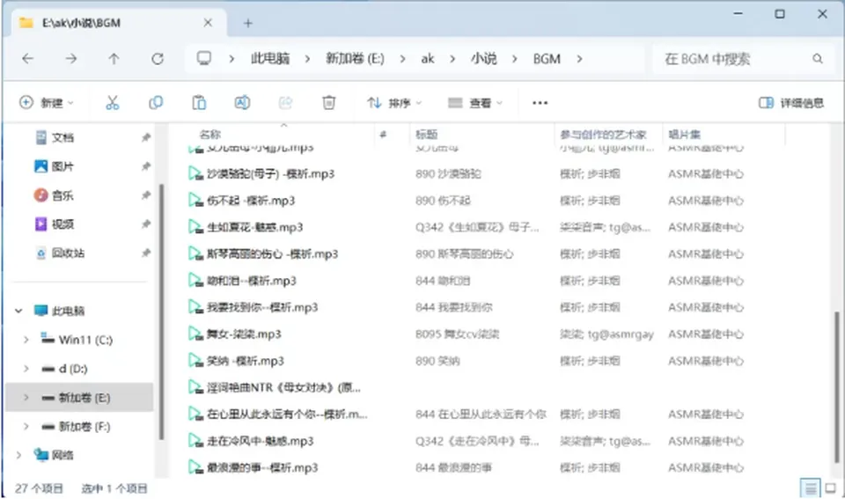Screen dimensions: 845x499
Task: Open Music (音乐) in quick access
Action: (x=63, y=195)
